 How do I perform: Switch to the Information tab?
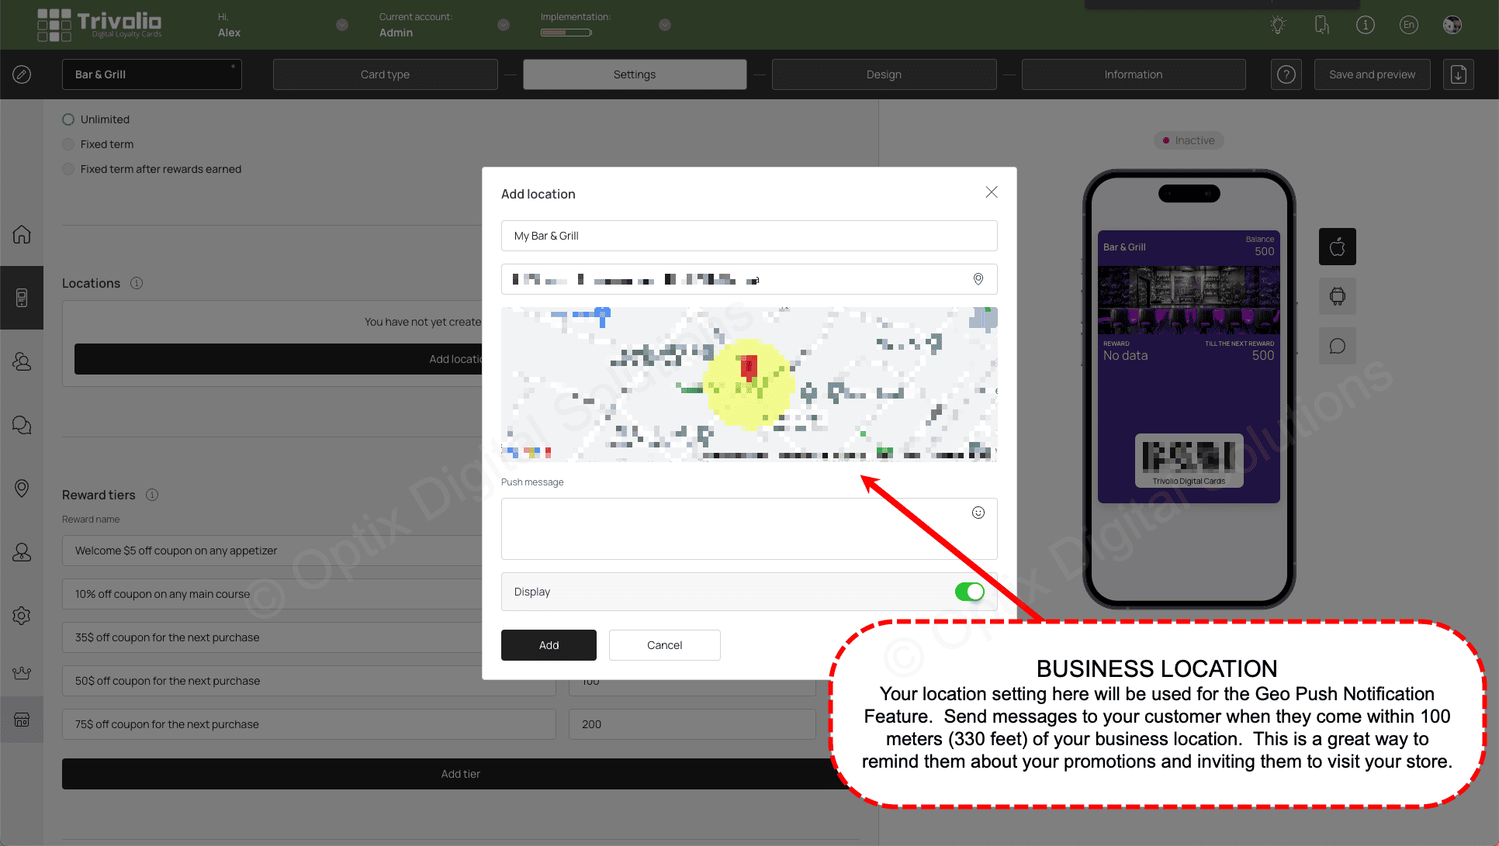[x=1133, y=74]
